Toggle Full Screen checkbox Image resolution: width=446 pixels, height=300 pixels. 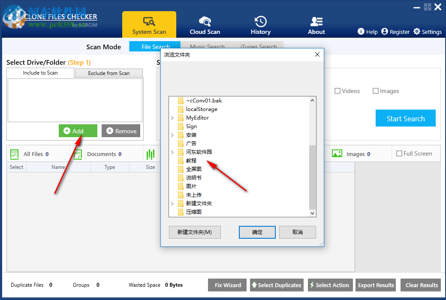[x=399, y=153]
